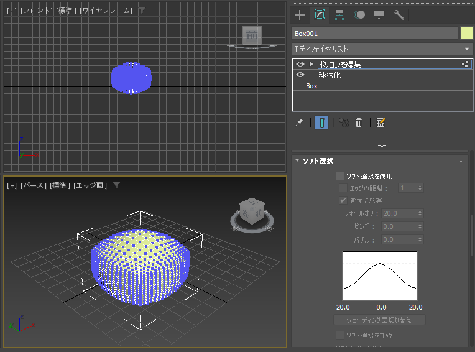Toggle visibility eye of 球状化 modifier

(x=300, y=75)
